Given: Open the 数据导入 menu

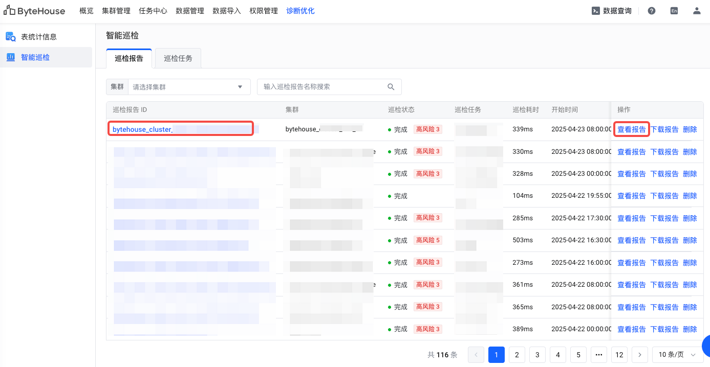Looking at the screenshot, I should pos(227,11).
